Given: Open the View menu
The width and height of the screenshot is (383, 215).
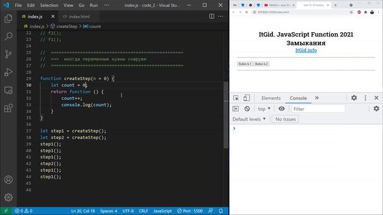Looking at the screenshot, I should [68, 5].
